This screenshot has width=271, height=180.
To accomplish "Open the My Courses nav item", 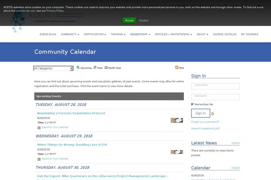I will [250, 34].
